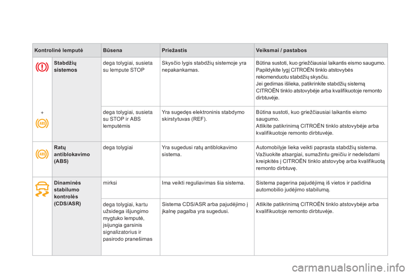This screenshot has height=275, width=412.
Task: Click the elektroninis stabdymo skirstytuvas (REF) cause text
Action: 203,116
